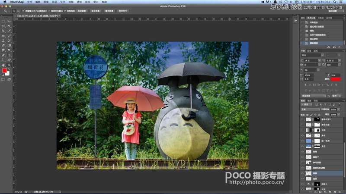
Task: Show the 雨中机理2 layer
Action: (302, 119)
